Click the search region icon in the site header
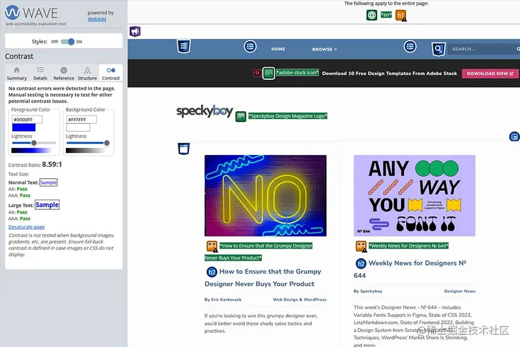The width and height of the screenshot is (520, 347). coord(439,49)
